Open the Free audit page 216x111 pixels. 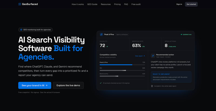point(136,4)
